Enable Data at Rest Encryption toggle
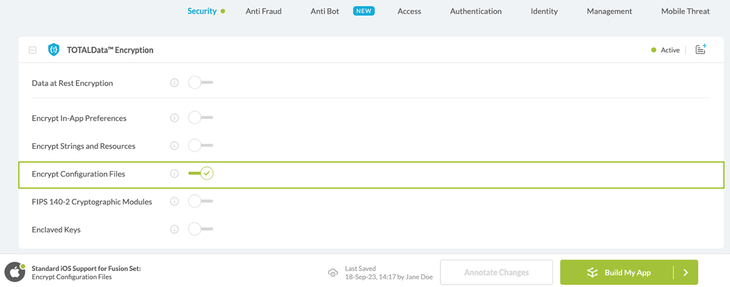The height and width of the screenshot is (287, 730). (x=200, y=83)
